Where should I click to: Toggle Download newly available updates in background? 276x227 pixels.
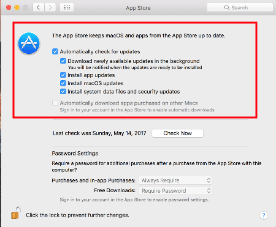click(x=63, y=61)
